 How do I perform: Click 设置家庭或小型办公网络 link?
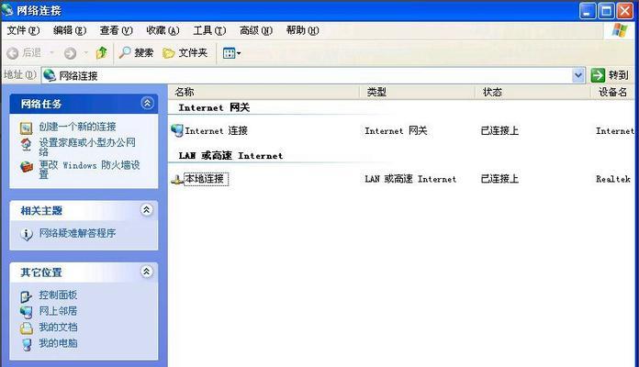click(87, 147)
